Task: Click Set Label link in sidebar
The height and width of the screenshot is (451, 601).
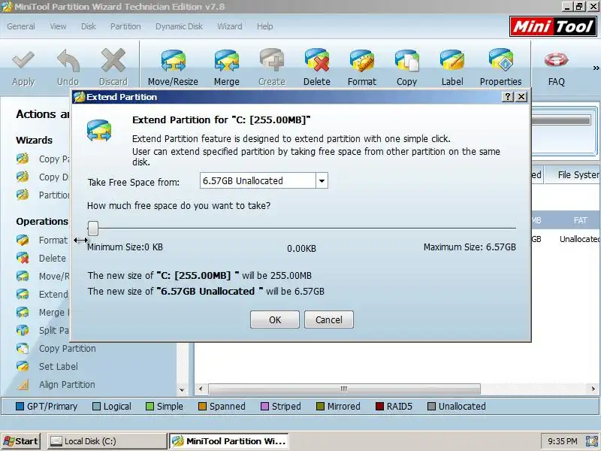Action: [59, 367]
